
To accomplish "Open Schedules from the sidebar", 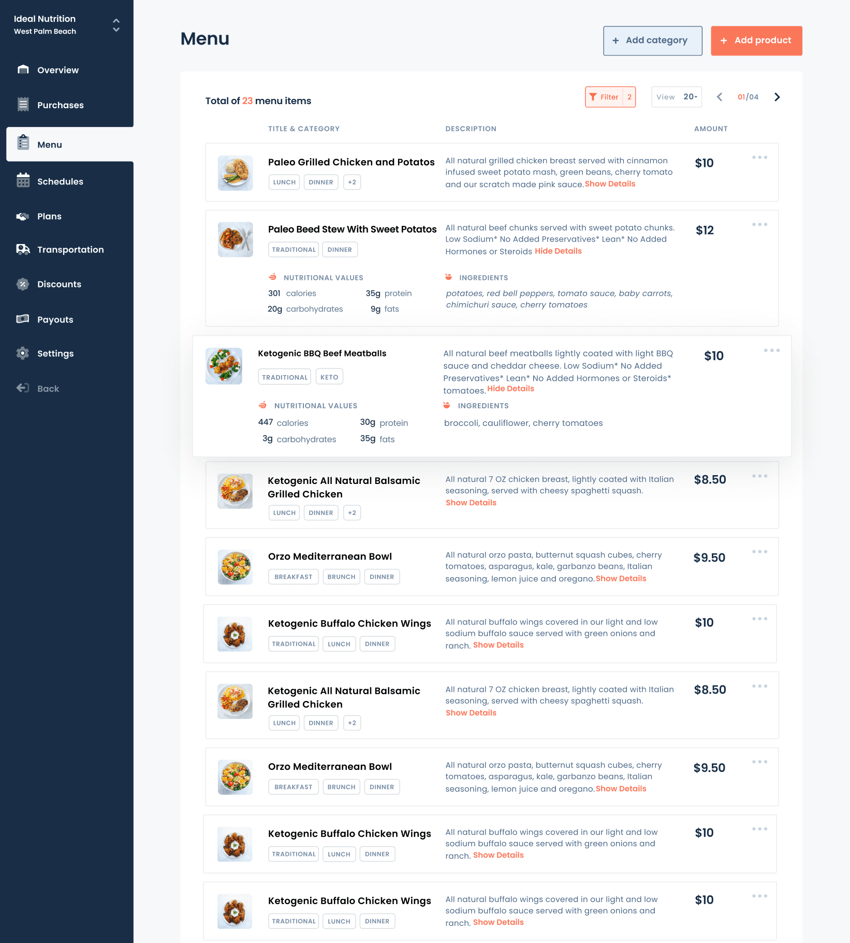I will pyautogui.click(x=60, y=181).
